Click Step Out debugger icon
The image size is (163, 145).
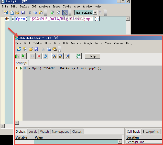[67, 56]
